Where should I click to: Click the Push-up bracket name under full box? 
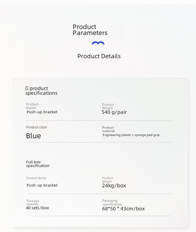pos(42,185)
